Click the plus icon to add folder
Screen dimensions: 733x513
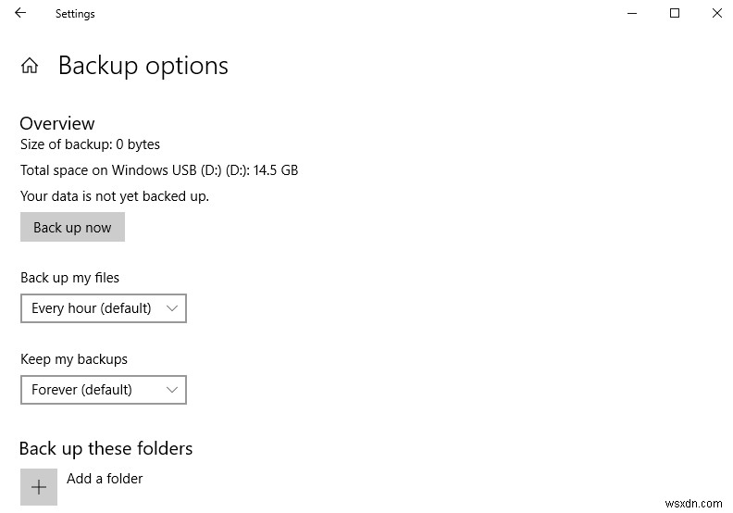coord(39,487)
